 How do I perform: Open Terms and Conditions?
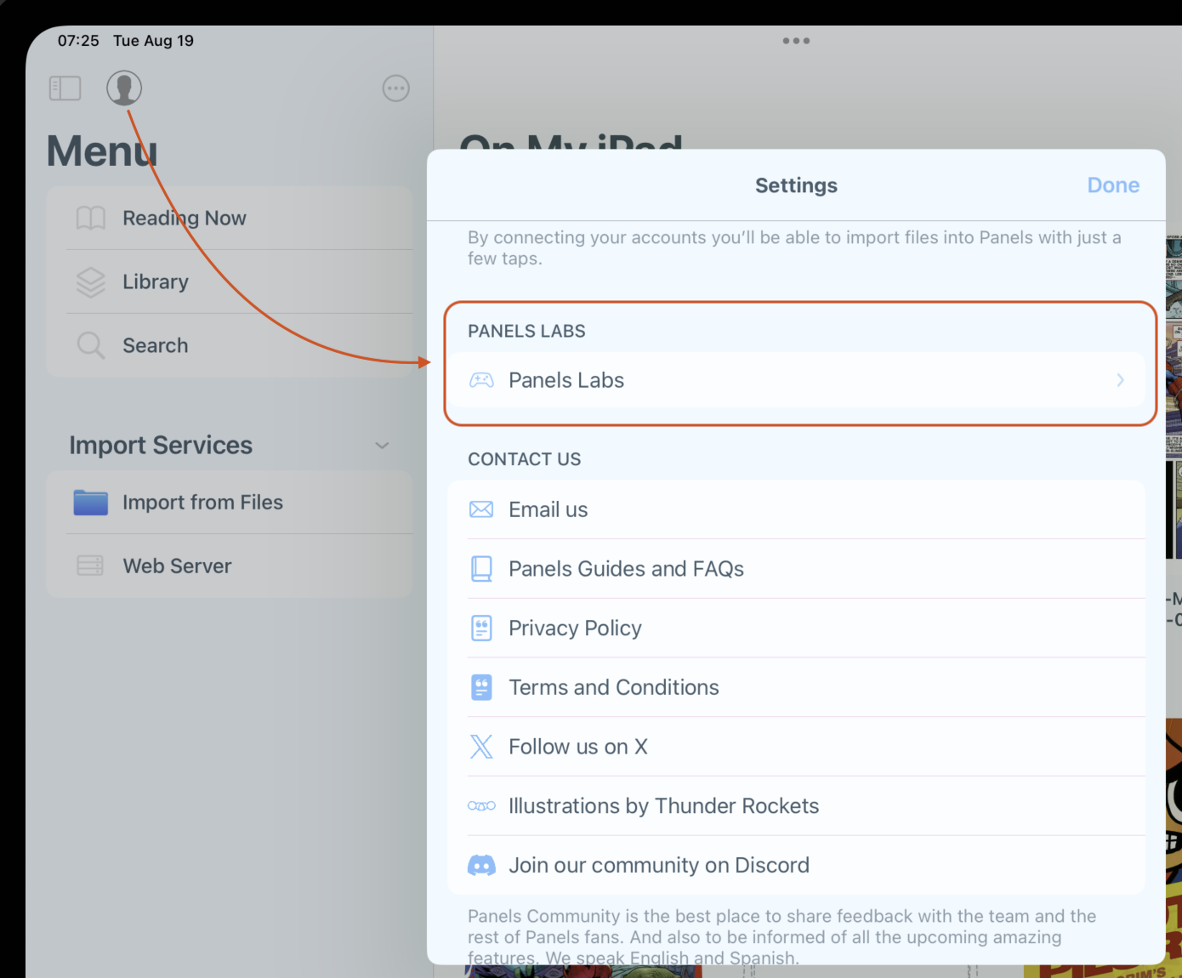point(797,687)
